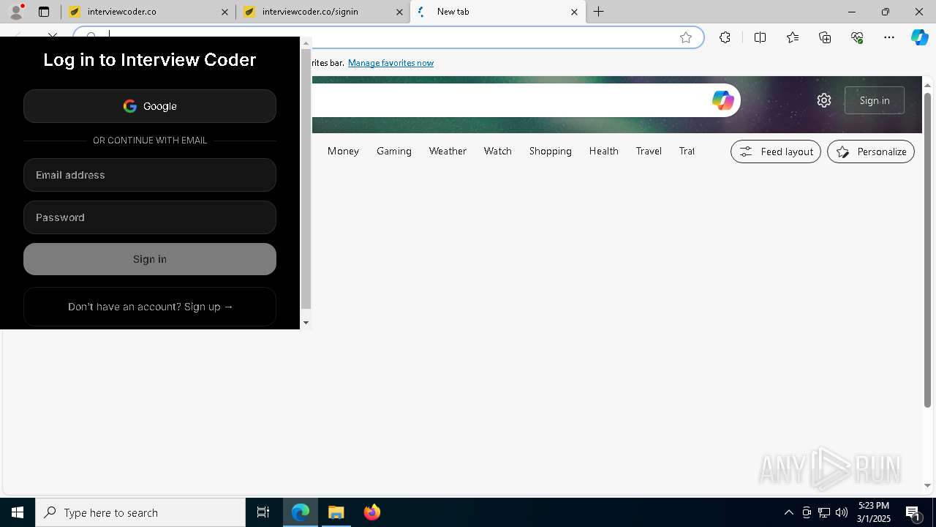The image size is (936, 527).
Task: Open File Explorer from taskbar
Action: 336,512
